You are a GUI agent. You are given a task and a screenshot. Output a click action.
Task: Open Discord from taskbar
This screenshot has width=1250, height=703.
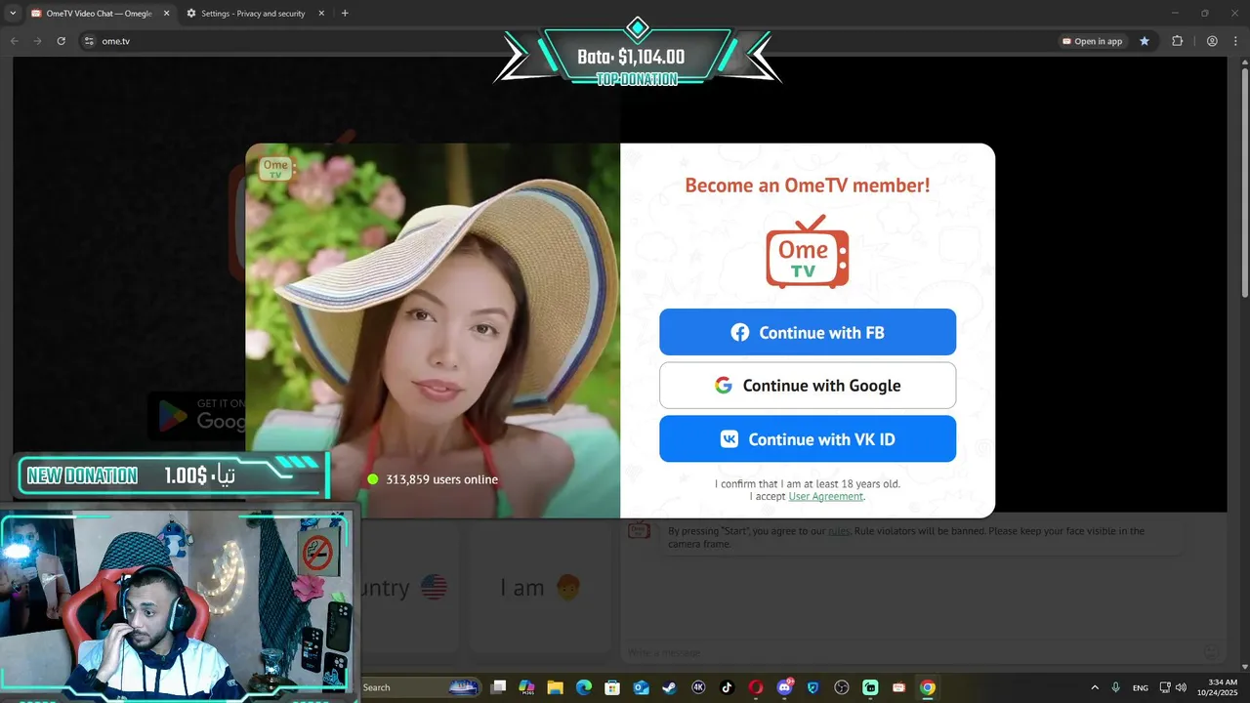pyautogui.click(x=784, y=687)
